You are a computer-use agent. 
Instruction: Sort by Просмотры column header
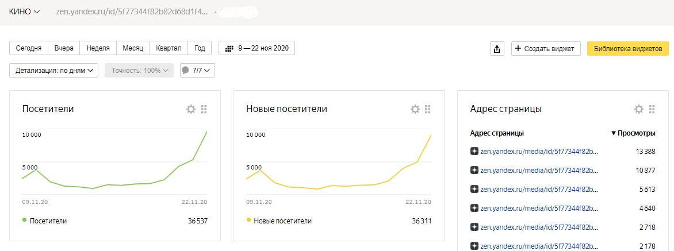pos(633,133)
